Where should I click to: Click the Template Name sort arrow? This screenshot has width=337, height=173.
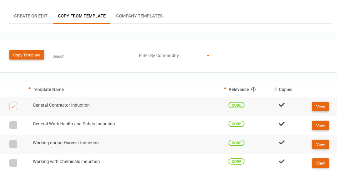pyautogui.click(x=29, y=88)
